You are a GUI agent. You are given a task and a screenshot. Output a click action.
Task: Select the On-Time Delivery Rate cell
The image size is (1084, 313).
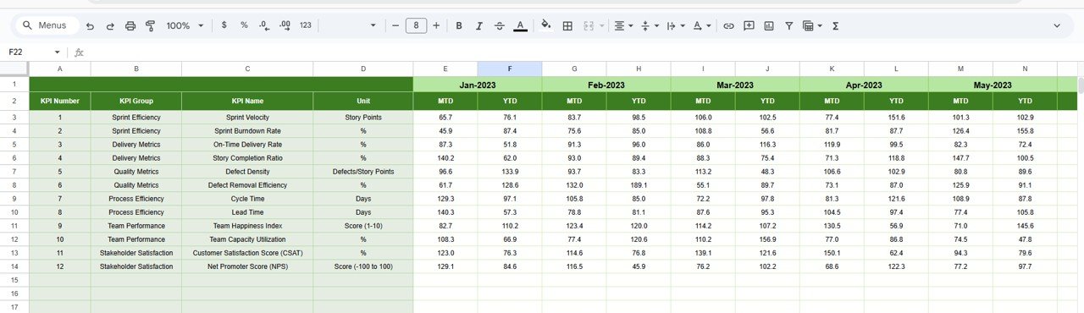point(247,144)
